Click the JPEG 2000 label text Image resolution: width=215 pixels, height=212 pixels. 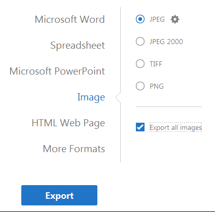pos(166,42)
